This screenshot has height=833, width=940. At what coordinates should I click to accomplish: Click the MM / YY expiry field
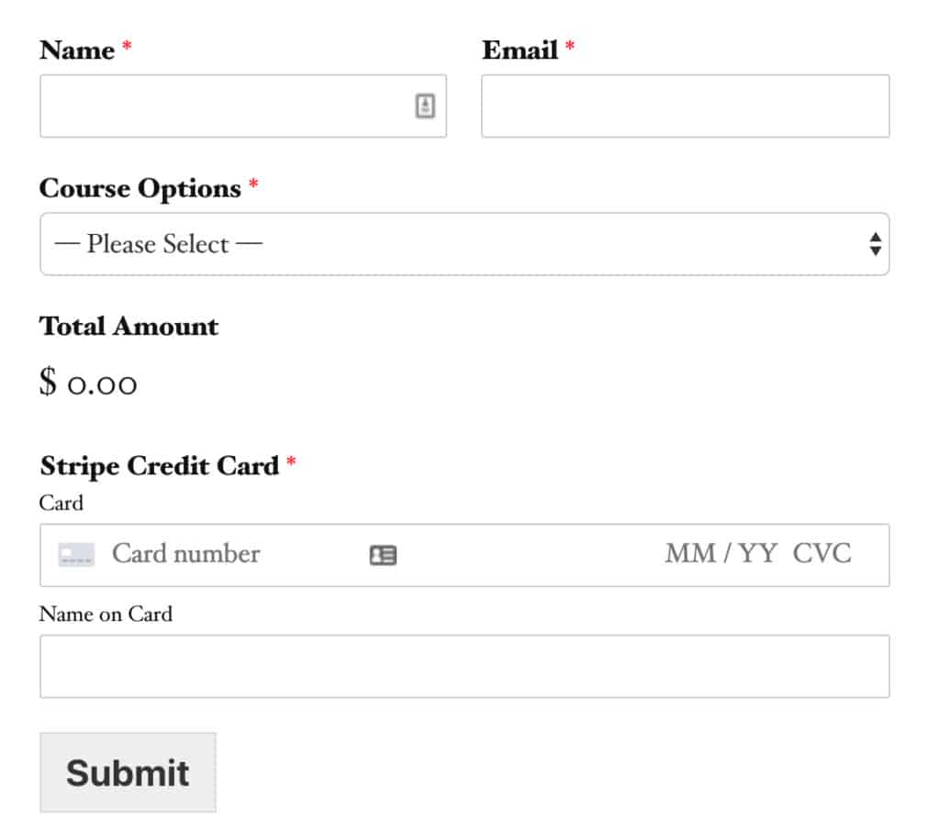[722, 553]
